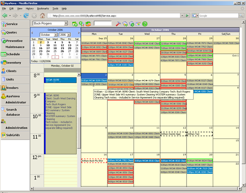Image resolution: width=246 pixels, height=193 pixels.
Task: Go to the Firefox home page
Action: pos(42,16)
